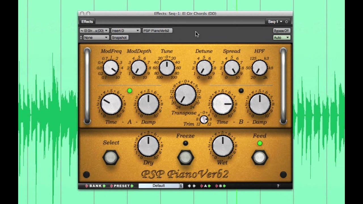363x204 pixels.
Task: Click the Trim mini knob
Action: pyautogui.click(x=204, y=120)
